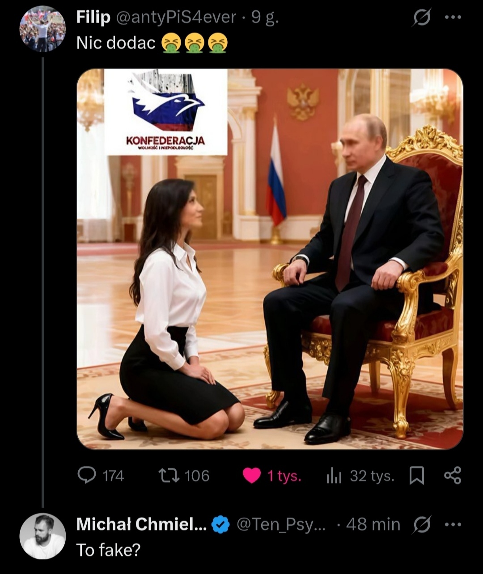
Task: Open Filip's profile avatar
Action: 42,29
